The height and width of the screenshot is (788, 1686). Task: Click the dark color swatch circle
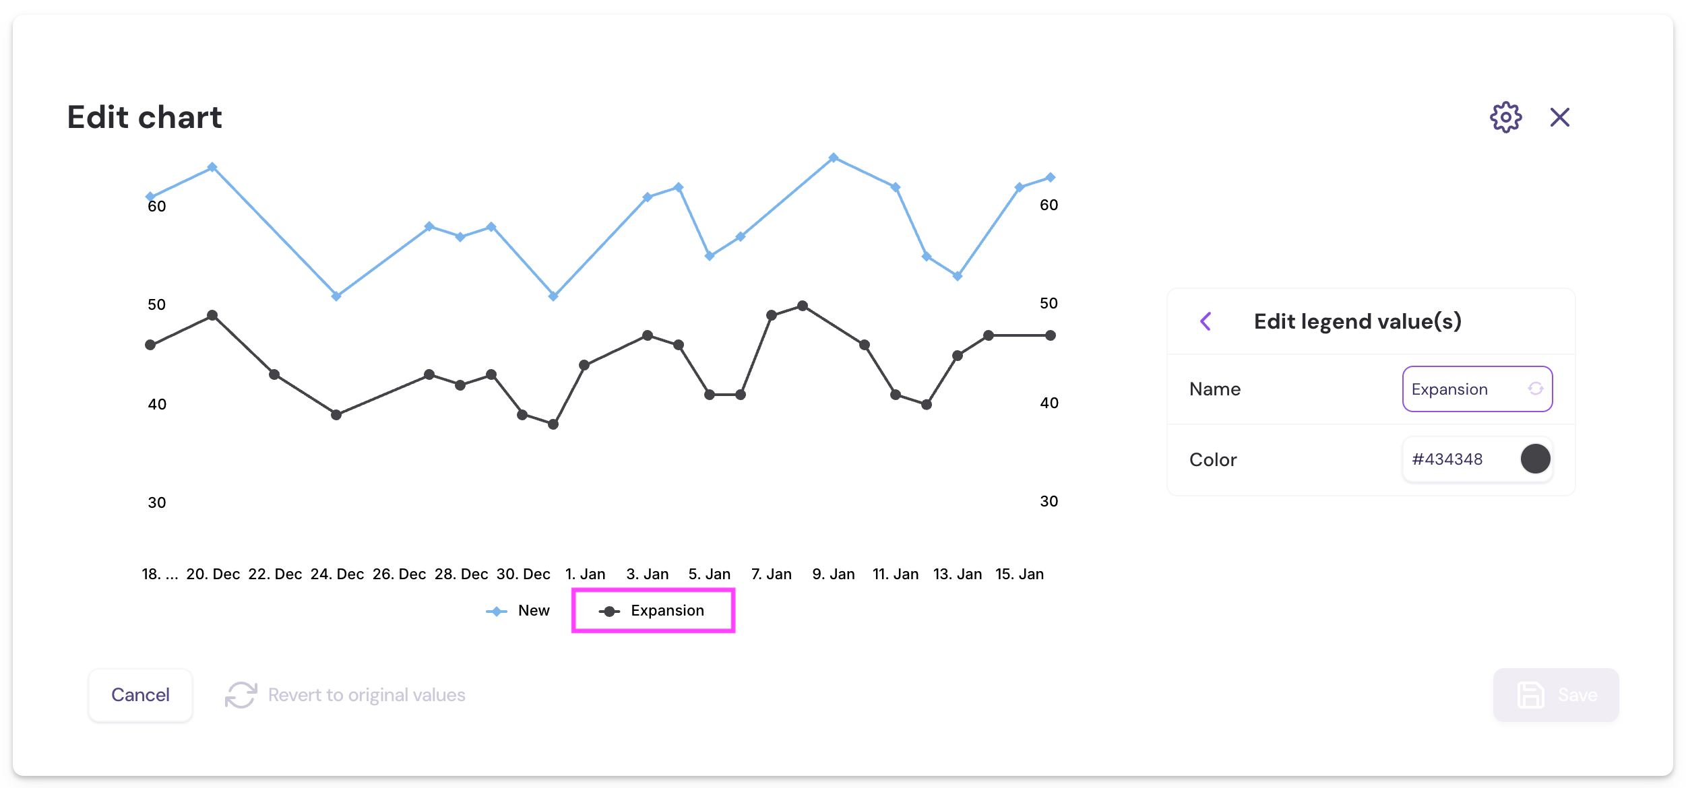[x=1535, y=459]
